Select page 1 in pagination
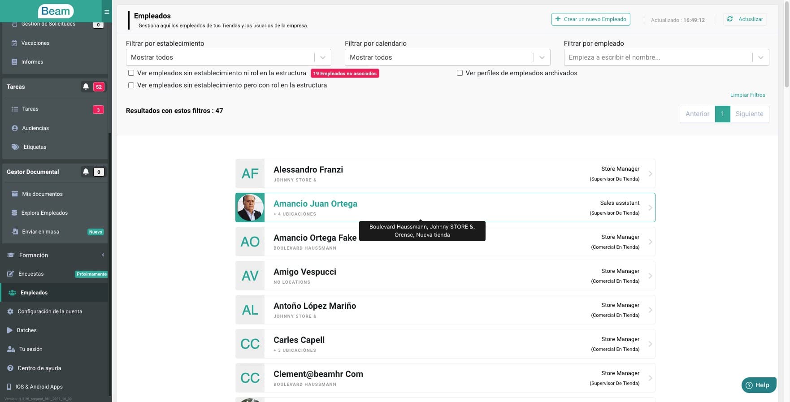 pos(723,114)
